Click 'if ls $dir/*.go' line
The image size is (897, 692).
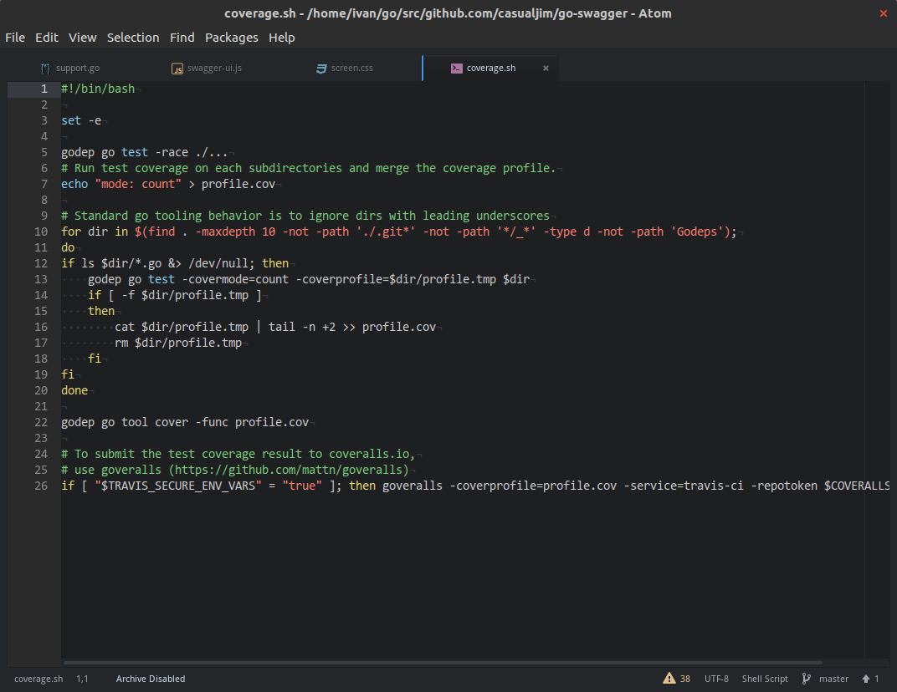pos(175,263)
